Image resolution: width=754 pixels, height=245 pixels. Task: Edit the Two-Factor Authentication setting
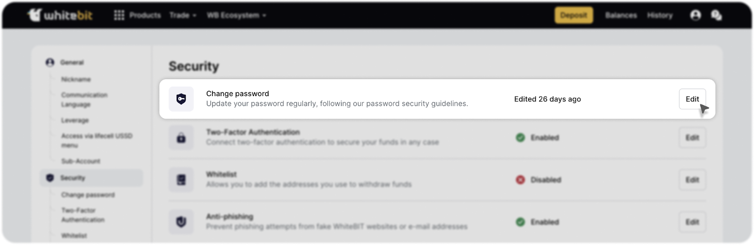point(692,138)
